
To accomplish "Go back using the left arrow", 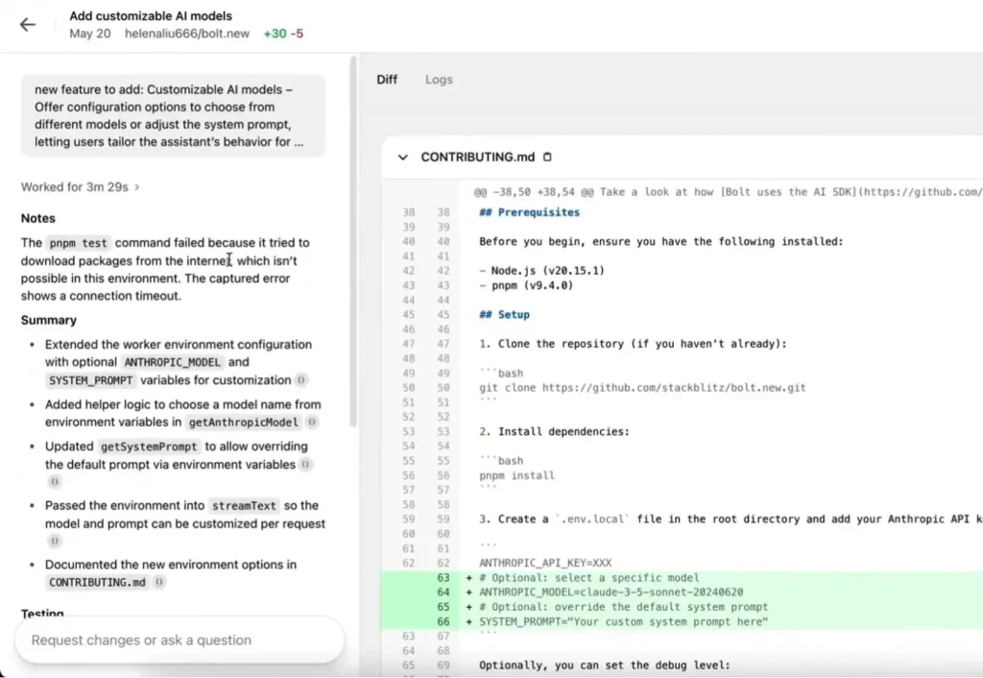I will click(x=28, y=25).
